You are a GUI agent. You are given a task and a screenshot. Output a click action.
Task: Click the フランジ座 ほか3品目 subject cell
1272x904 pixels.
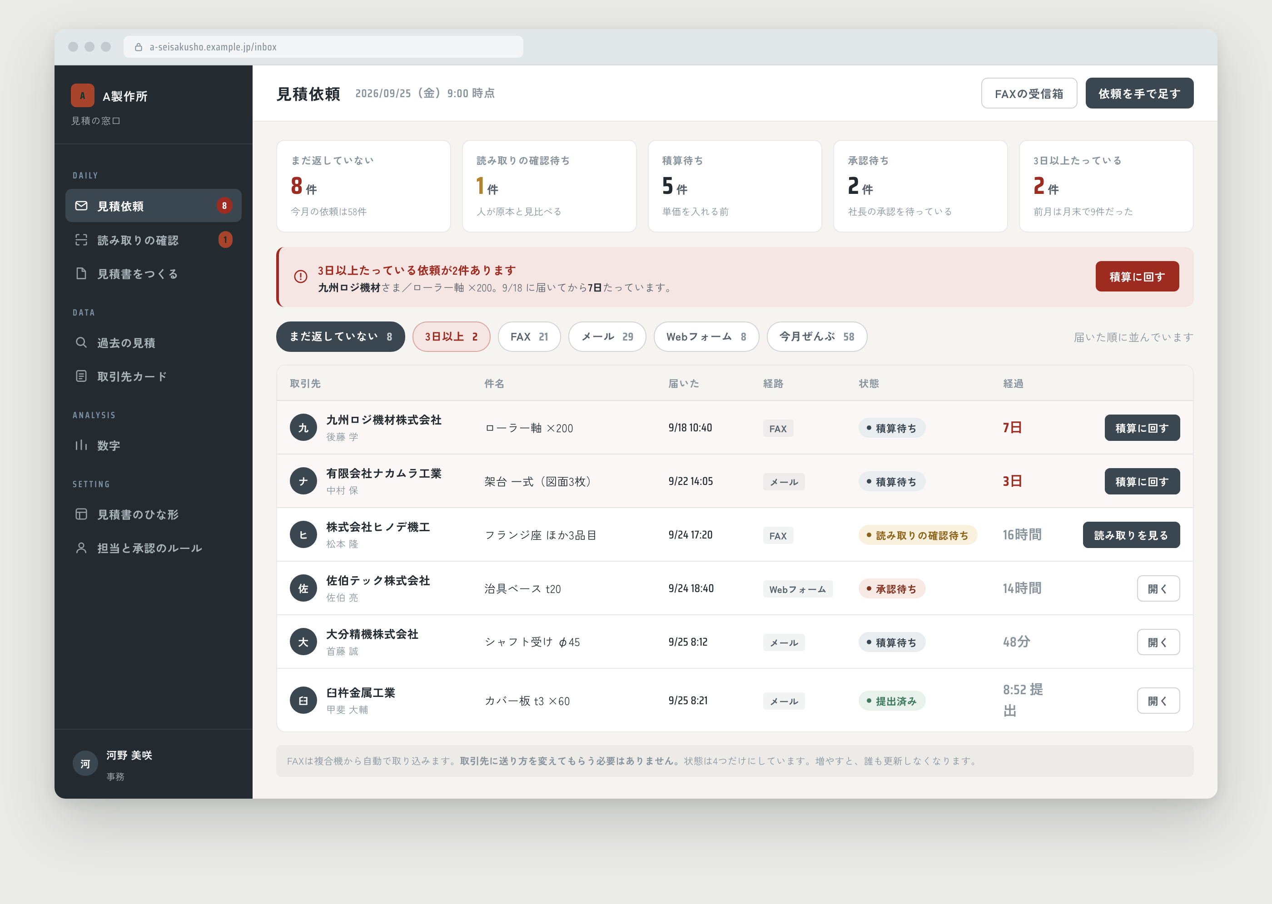click(540, 535)
